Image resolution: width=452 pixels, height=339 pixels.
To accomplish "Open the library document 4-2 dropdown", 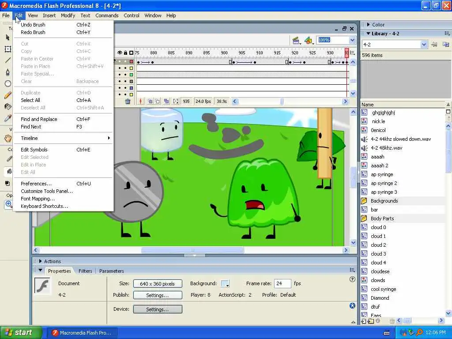I will tap(423, 45).
